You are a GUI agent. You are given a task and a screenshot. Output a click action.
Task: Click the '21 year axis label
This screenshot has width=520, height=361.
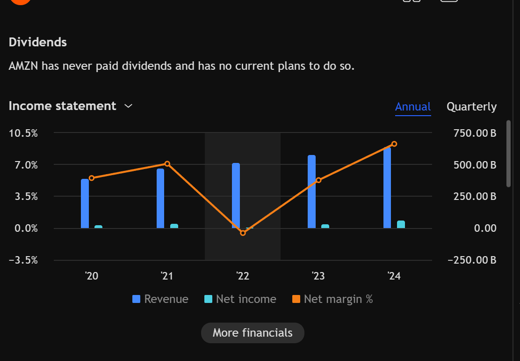pos(167,276)
